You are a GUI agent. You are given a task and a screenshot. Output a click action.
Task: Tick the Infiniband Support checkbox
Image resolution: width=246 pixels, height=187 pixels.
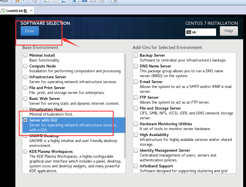tap(136, 166)
